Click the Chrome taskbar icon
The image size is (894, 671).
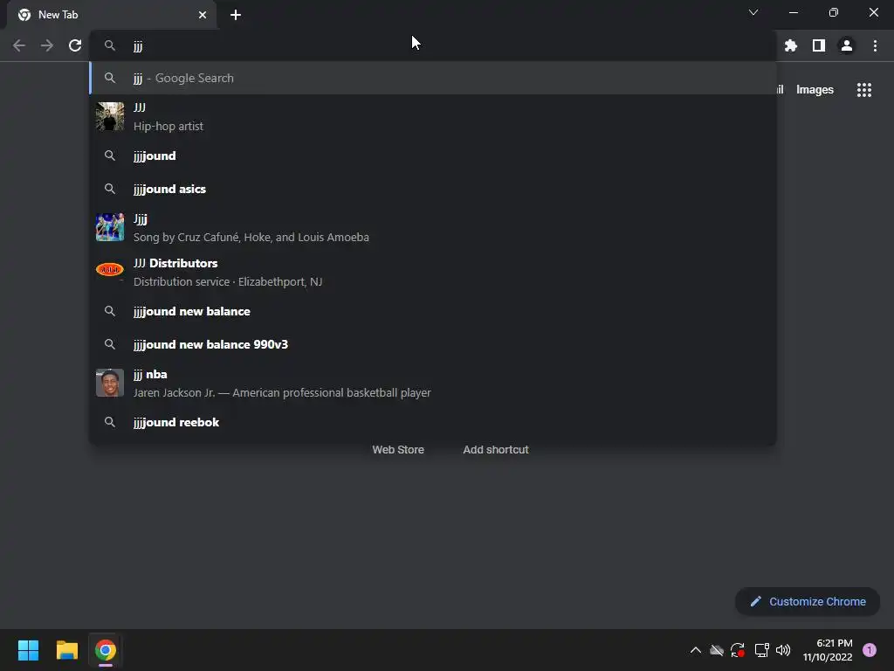click(106, 650)
